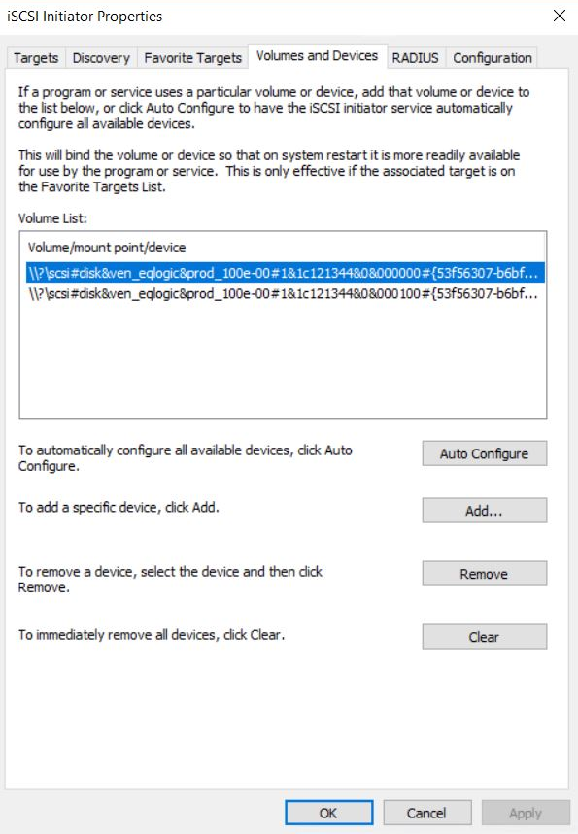The height and width of the screenshot is (834, 578).
Task: View the Favorite Targets tab
Action: coord(192,58)
